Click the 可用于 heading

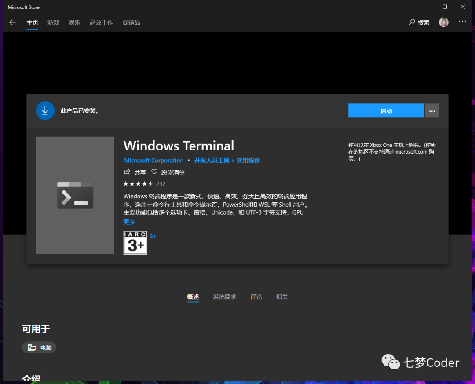(x=36, y=329)
